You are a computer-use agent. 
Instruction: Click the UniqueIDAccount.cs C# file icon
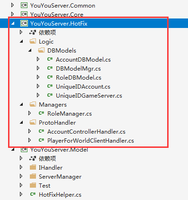[x=50, y=86]
